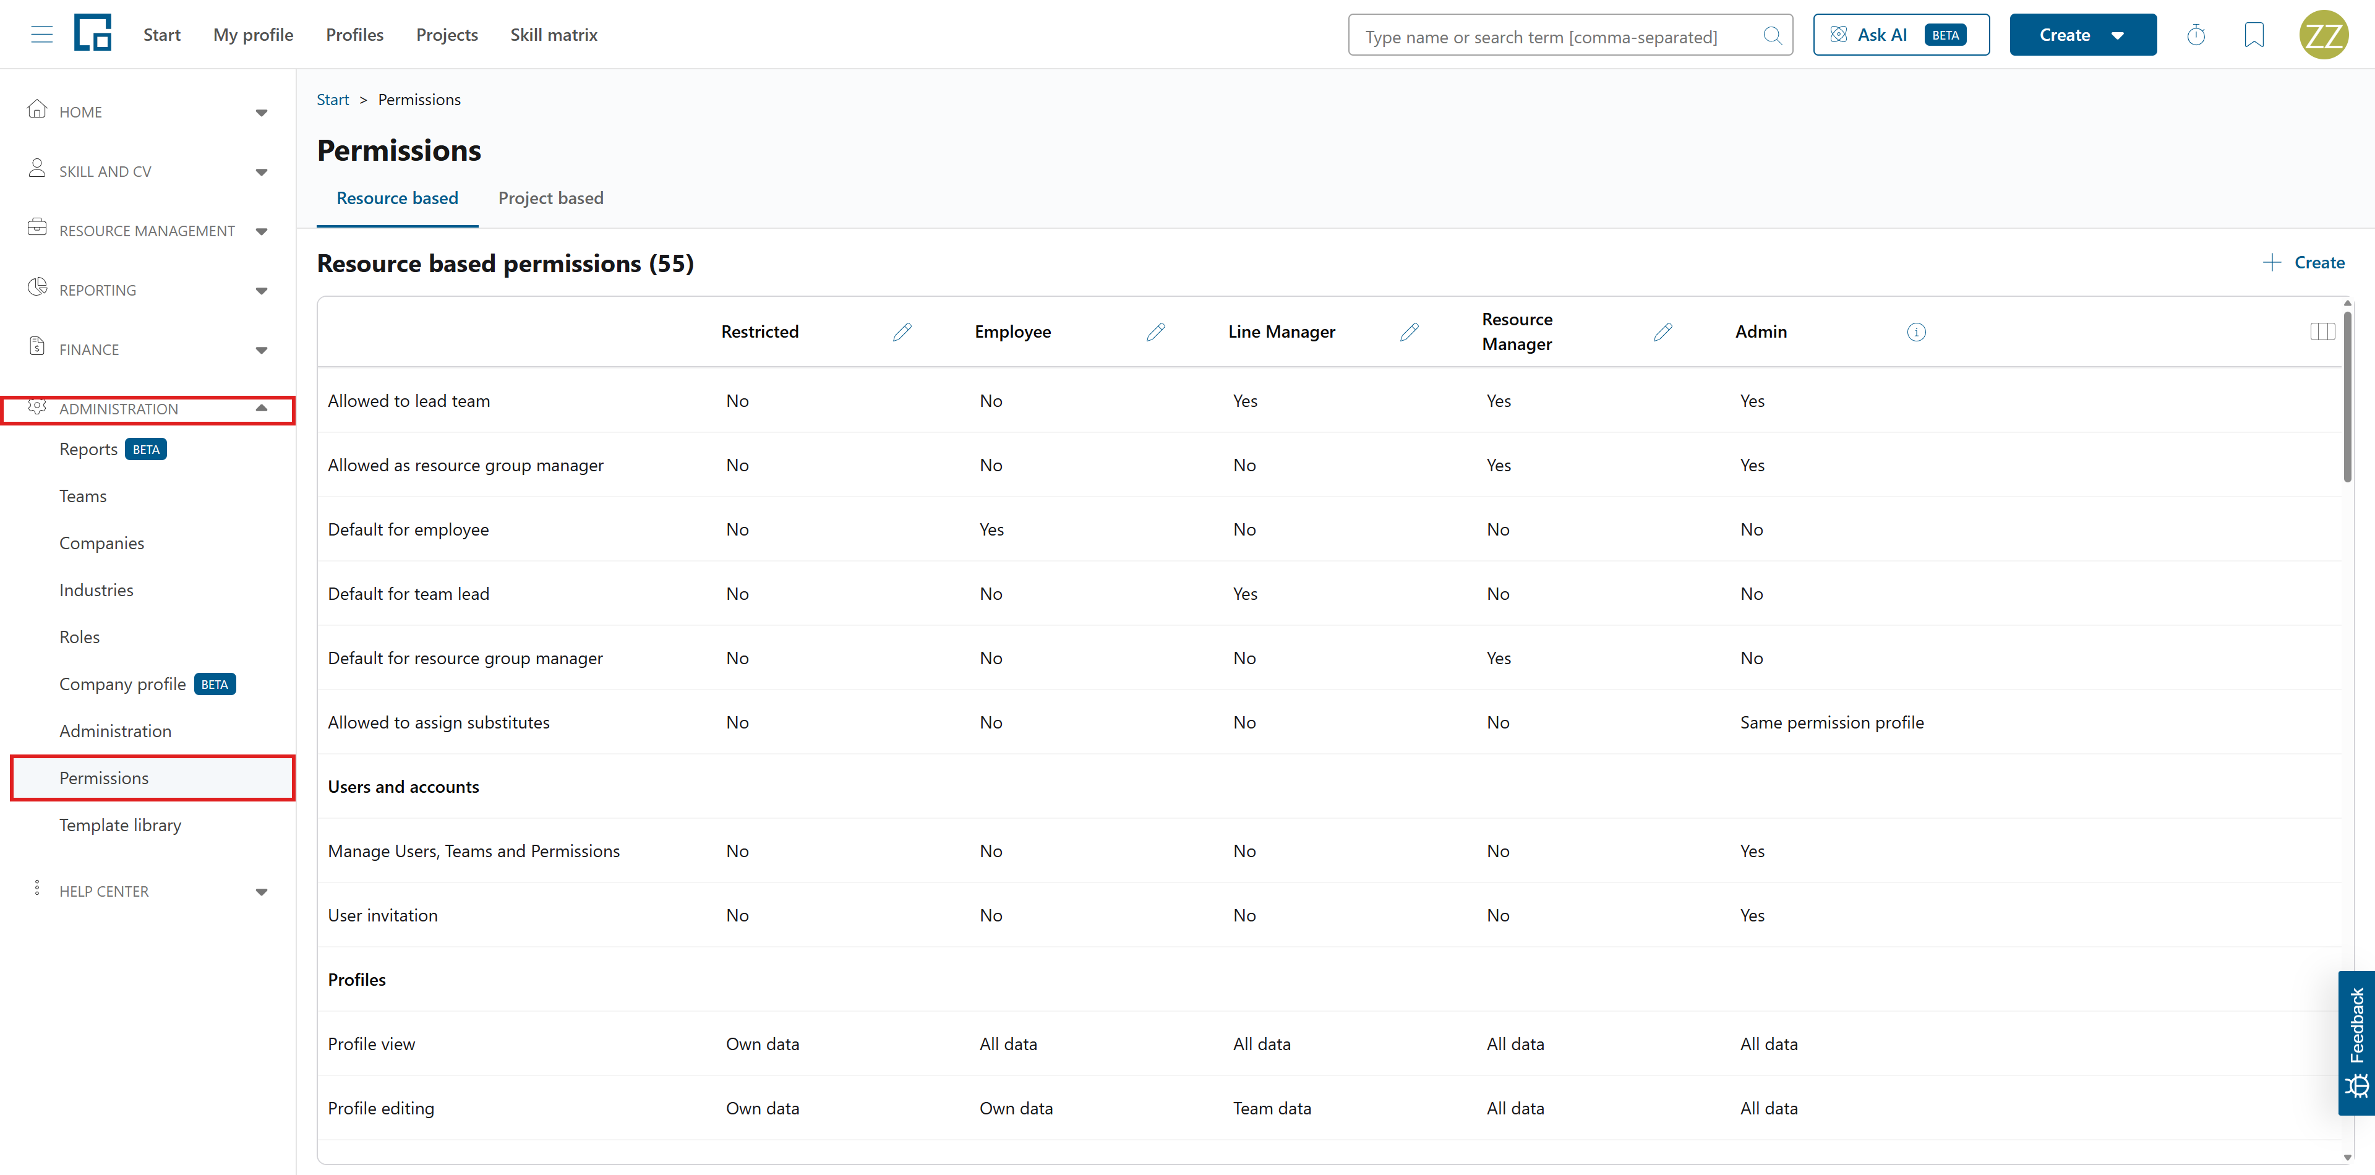Switch to the Project based tab
2375x1175 pixels.
[x=550, y=198]
